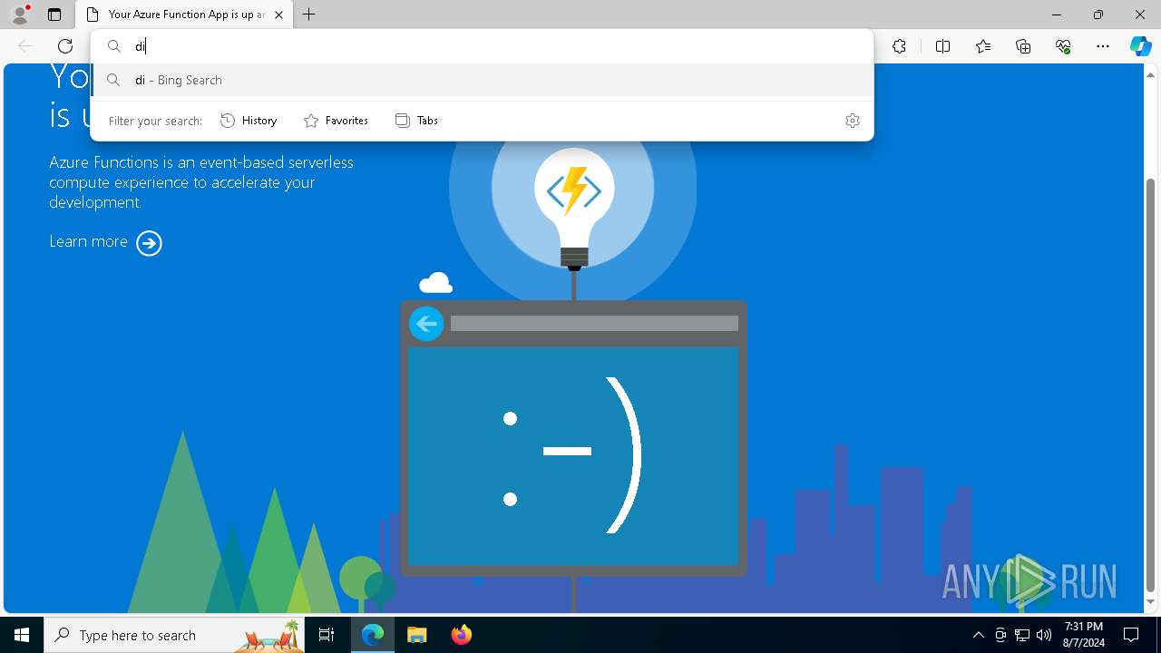Viewport: 1161px width, 653px height.
Task: Open the Windows Start menu
Action: tap(22, 635)
